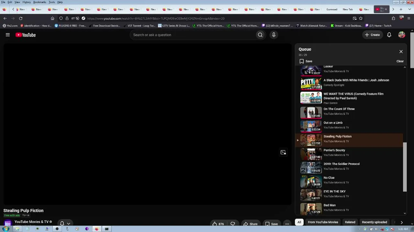The width and height of the screenshot is (414, 232).
Task: Click the queue panel scrollbar thumb
Action: 405,167
